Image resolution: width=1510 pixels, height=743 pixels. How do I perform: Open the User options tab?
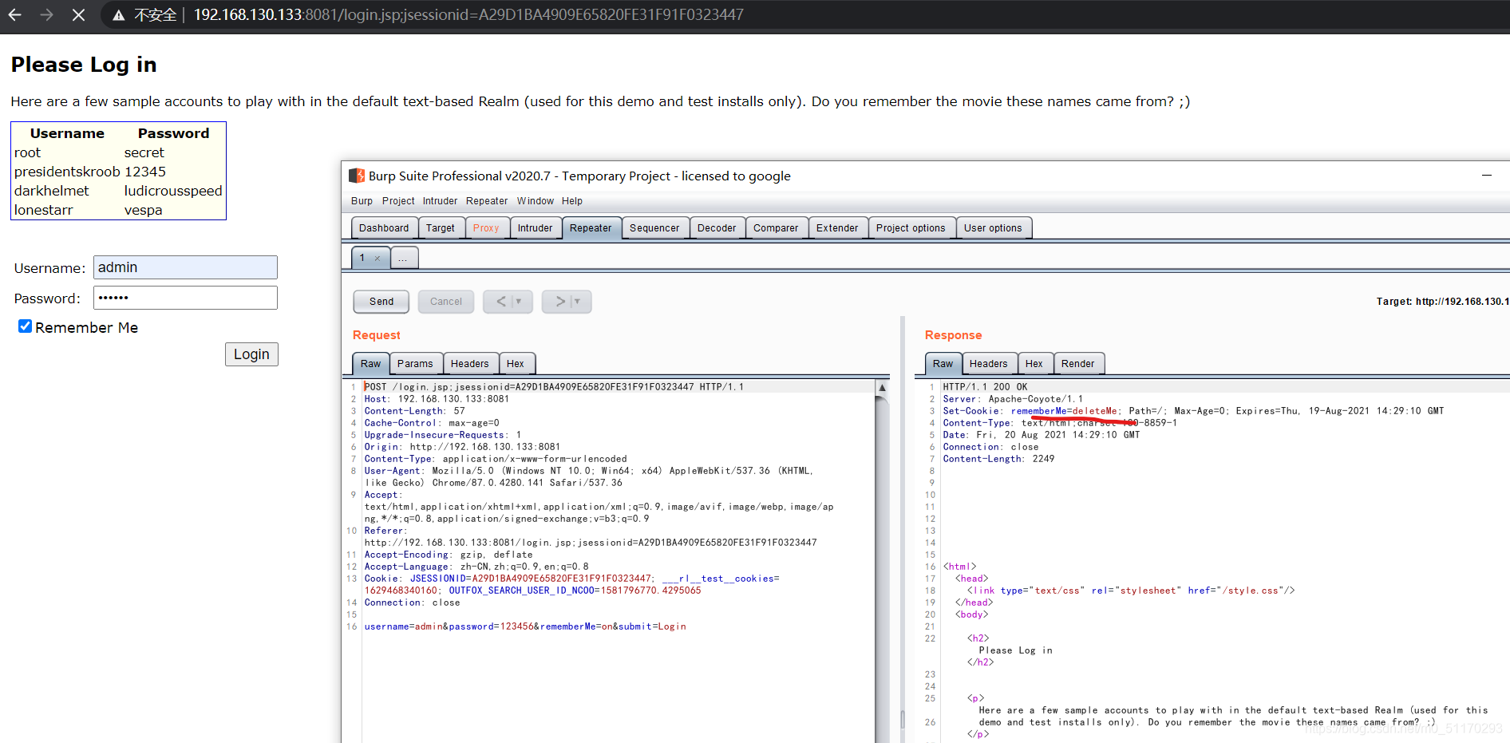coord(993,228)
